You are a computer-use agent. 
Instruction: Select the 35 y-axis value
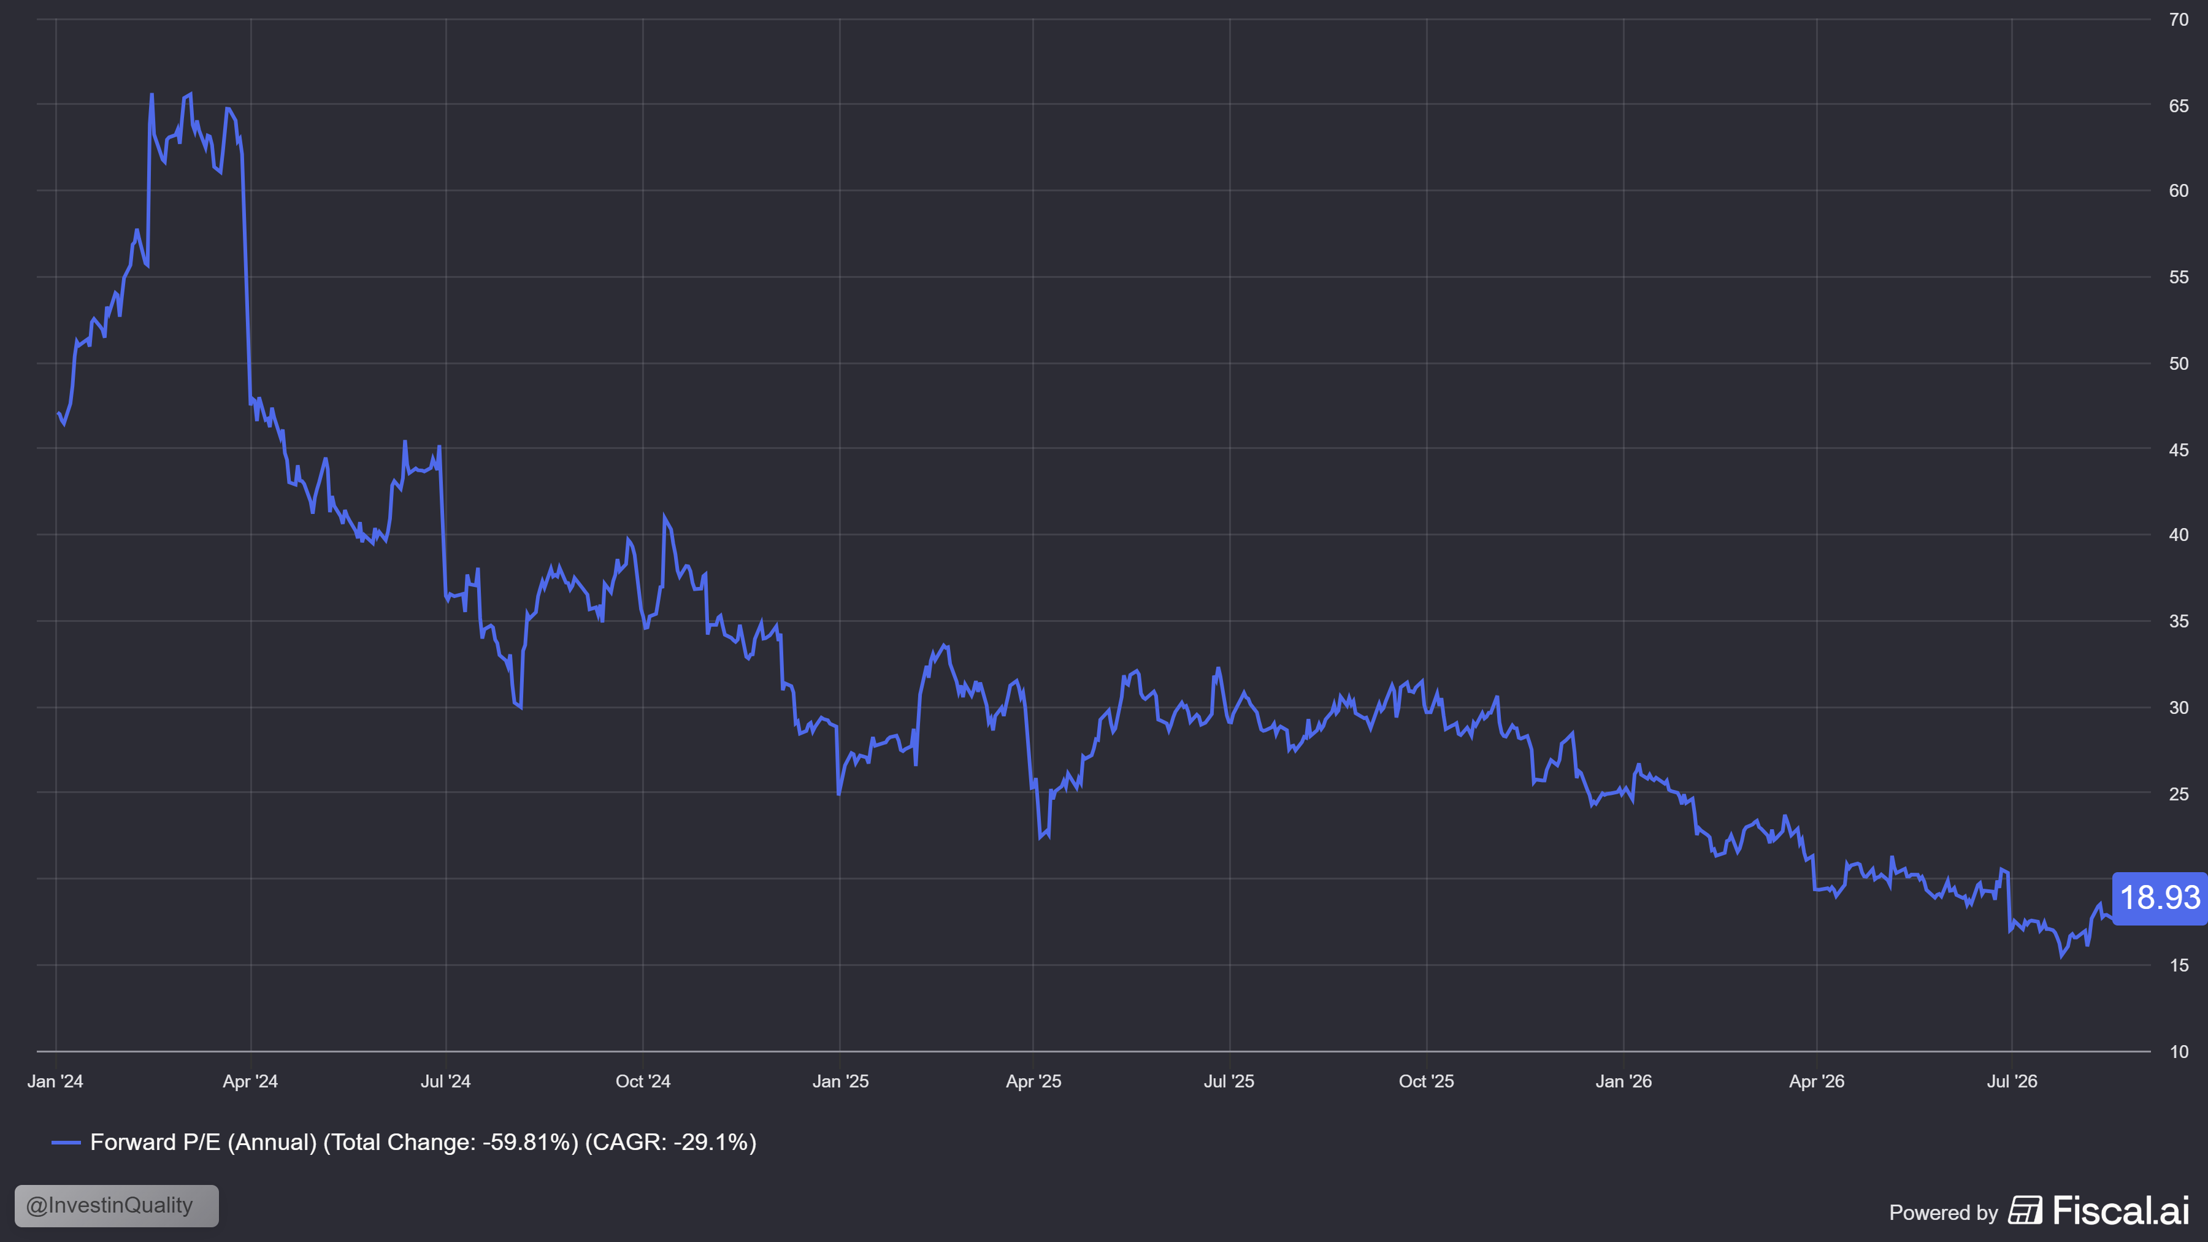coord(2179,621)
